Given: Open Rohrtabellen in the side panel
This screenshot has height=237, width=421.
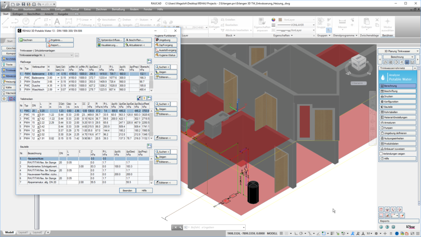Looking at the screenshot, I should pos(397,112).
